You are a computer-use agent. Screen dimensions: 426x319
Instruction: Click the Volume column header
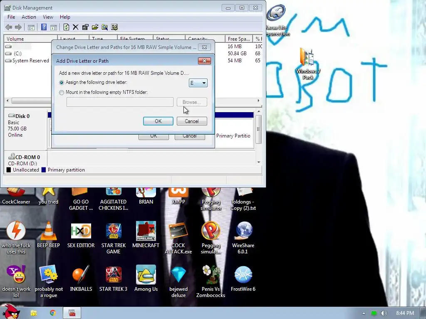coord(30,39)
